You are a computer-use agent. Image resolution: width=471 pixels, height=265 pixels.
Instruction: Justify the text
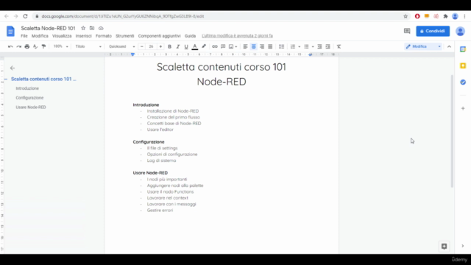(x=270, y=46)
